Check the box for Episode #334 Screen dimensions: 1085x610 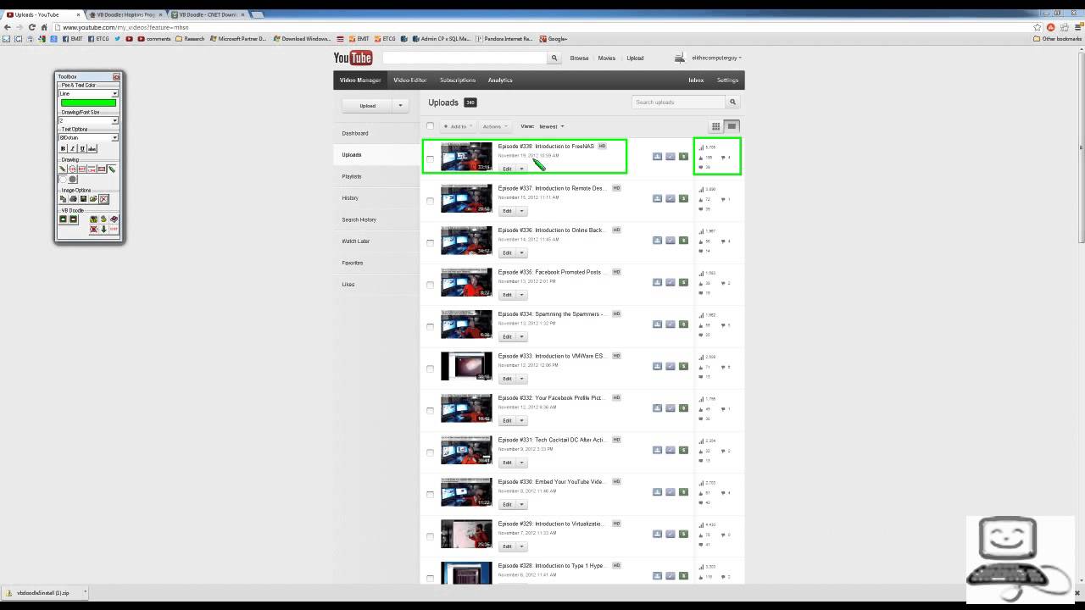point(430,326)
